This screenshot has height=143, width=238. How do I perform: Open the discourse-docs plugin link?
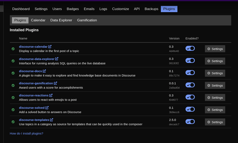[30, 71]
